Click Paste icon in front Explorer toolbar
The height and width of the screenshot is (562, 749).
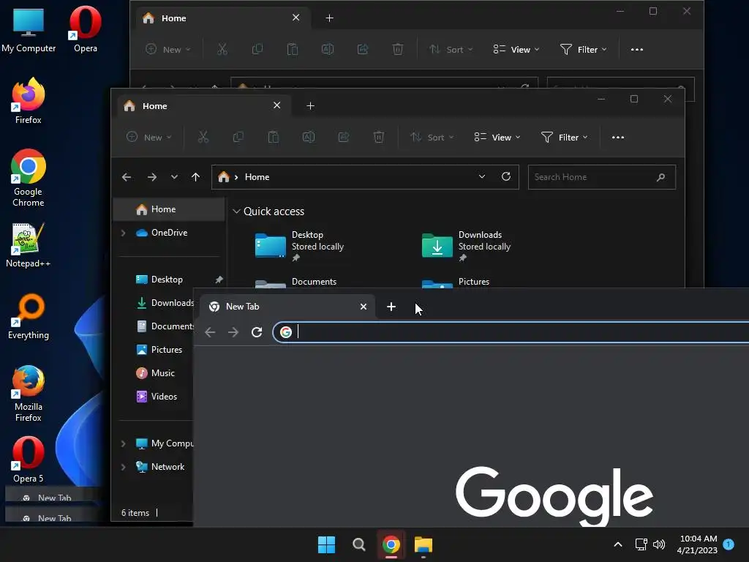(x=274, y=137)
